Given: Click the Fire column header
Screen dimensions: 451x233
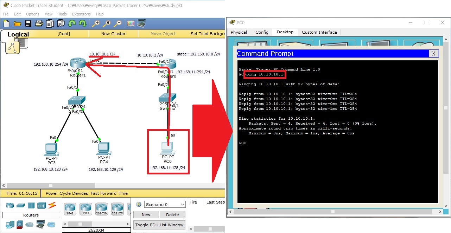Looking at the screenshot, I should coord(193,202).
